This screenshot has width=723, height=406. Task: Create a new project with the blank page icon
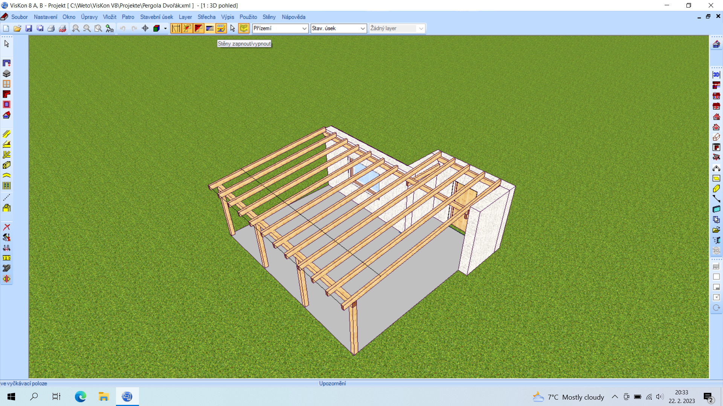click(6, 28)
